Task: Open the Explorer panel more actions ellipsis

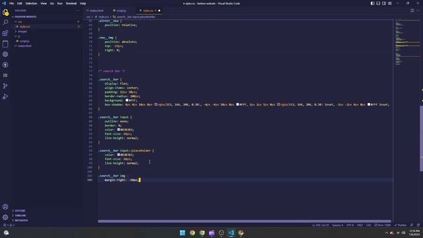Action: coord(78,11)
